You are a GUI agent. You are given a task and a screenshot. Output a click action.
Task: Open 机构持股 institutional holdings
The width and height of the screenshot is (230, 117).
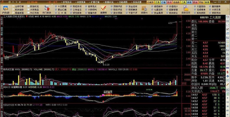[x=200, y=13]
